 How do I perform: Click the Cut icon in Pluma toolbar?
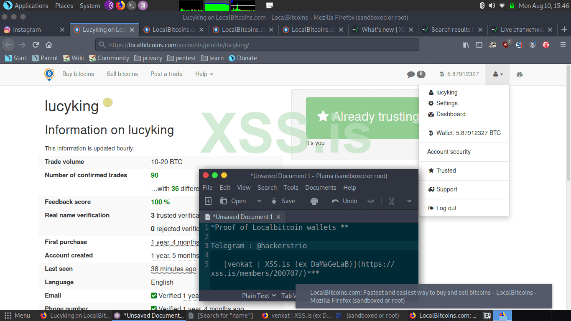click(x=391, y=201)
